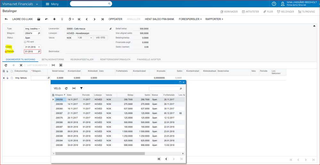This screenshot has width=320, height=165.
Task: Go to first page in lookup popup
Action: (x=159, y=159)
